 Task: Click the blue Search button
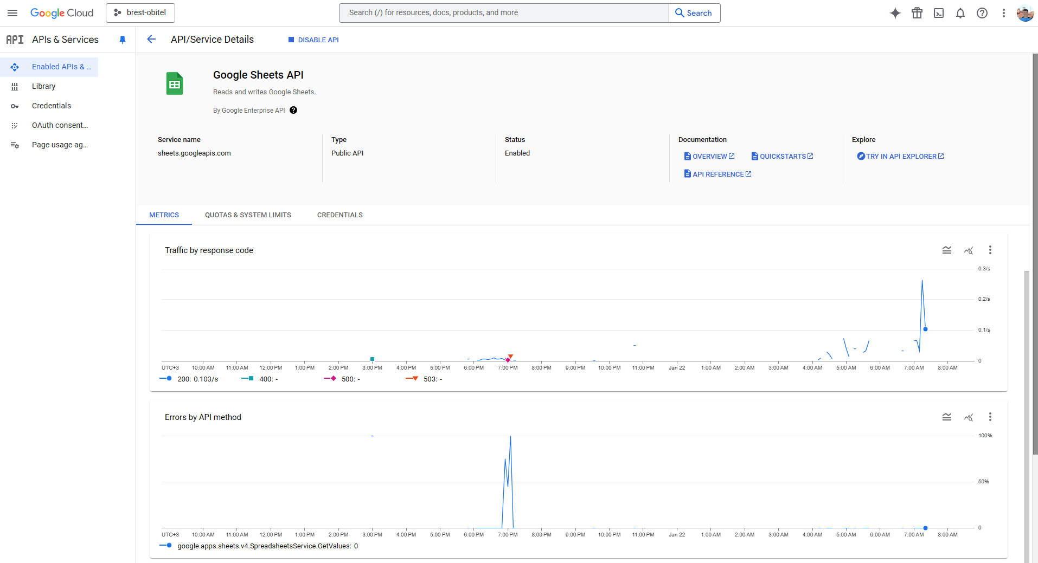pos(695,13)
